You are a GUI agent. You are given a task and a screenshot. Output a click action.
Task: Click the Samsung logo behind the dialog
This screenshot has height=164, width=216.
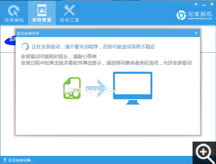[x=10, y=40]
